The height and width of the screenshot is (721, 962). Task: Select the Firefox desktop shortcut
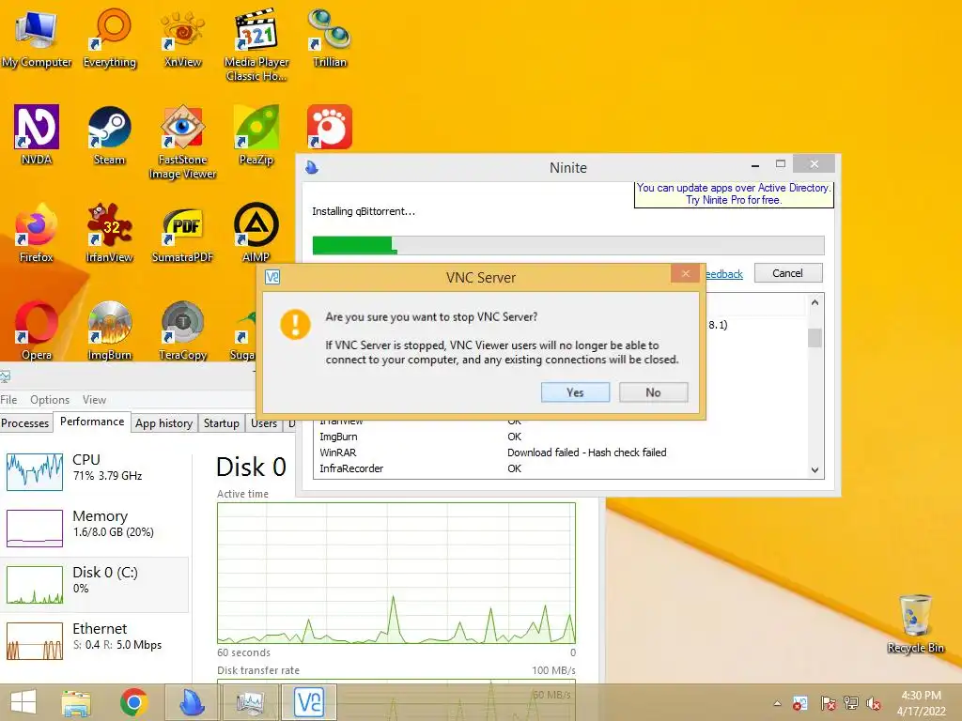(x=37, y=233)
